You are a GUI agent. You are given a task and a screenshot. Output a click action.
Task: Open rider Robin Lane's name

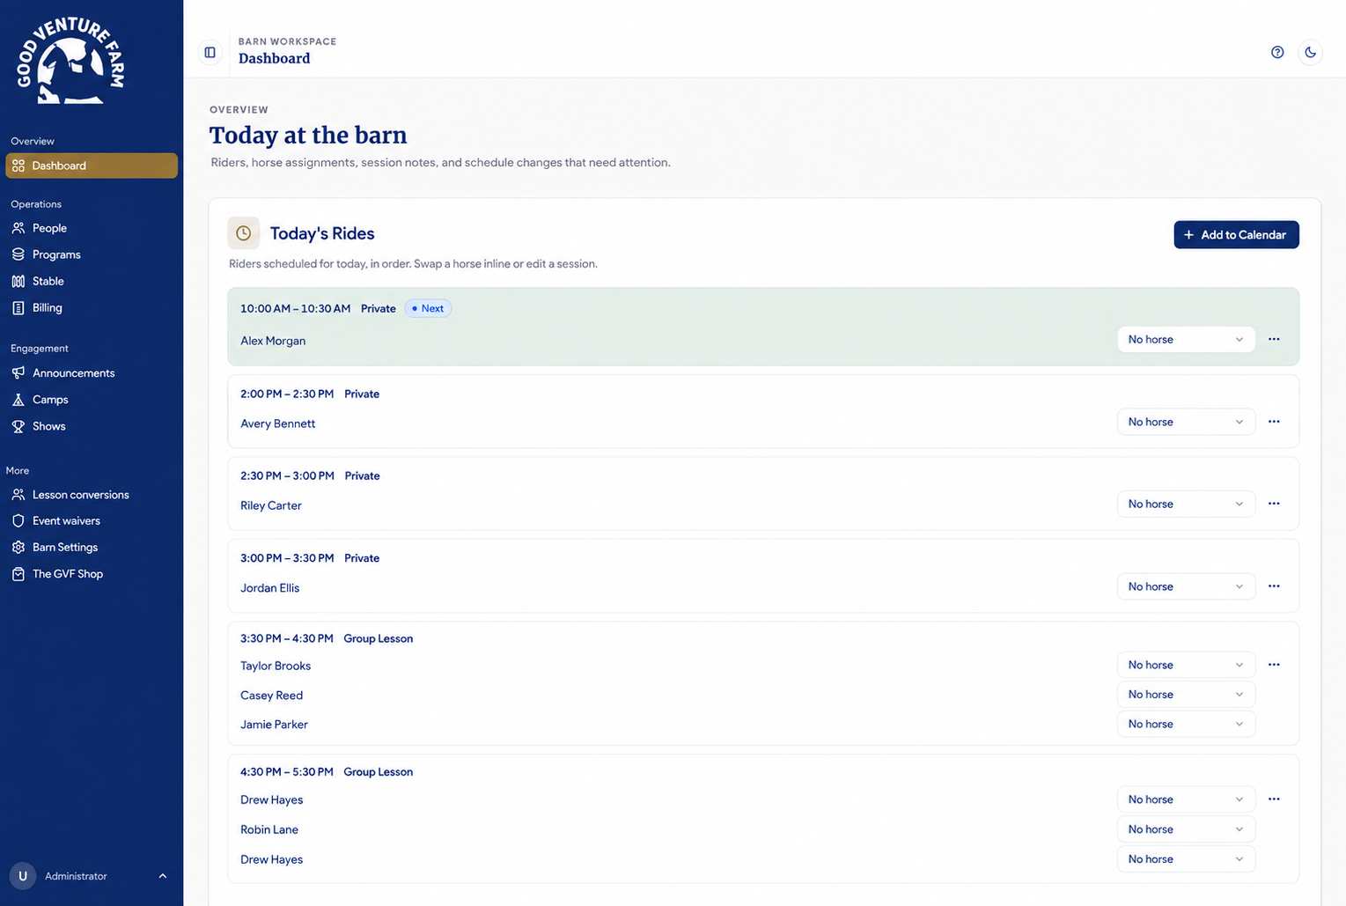(x=269, y=829)
